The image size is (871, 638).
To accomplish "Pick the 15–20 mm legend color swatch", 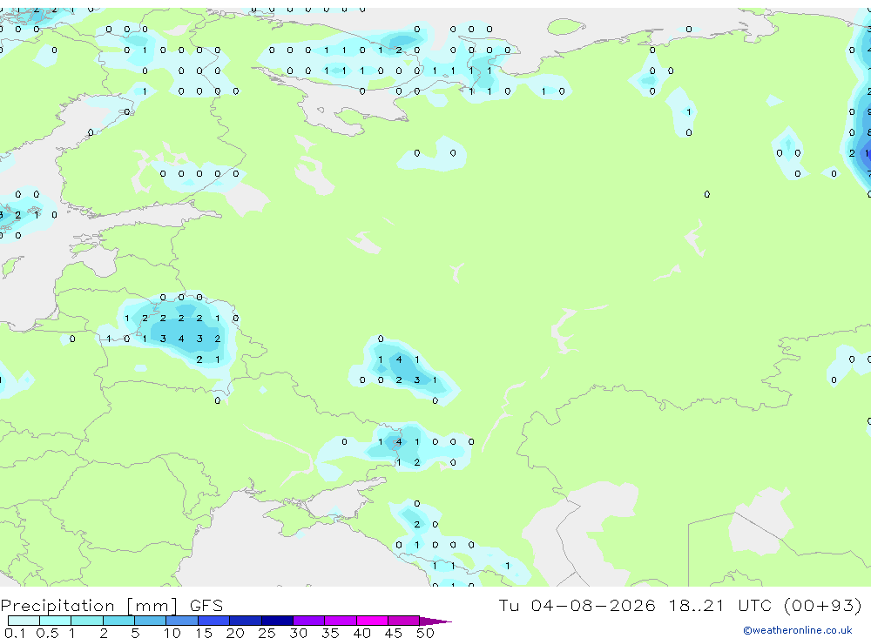I will point(214,621).
